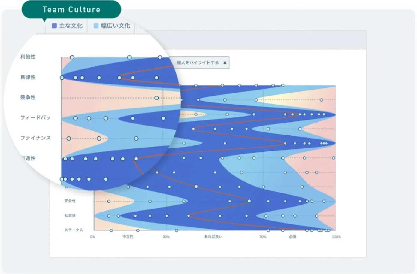
Task: Click the leftmost data point on 自律性 row
Action: 62,78
